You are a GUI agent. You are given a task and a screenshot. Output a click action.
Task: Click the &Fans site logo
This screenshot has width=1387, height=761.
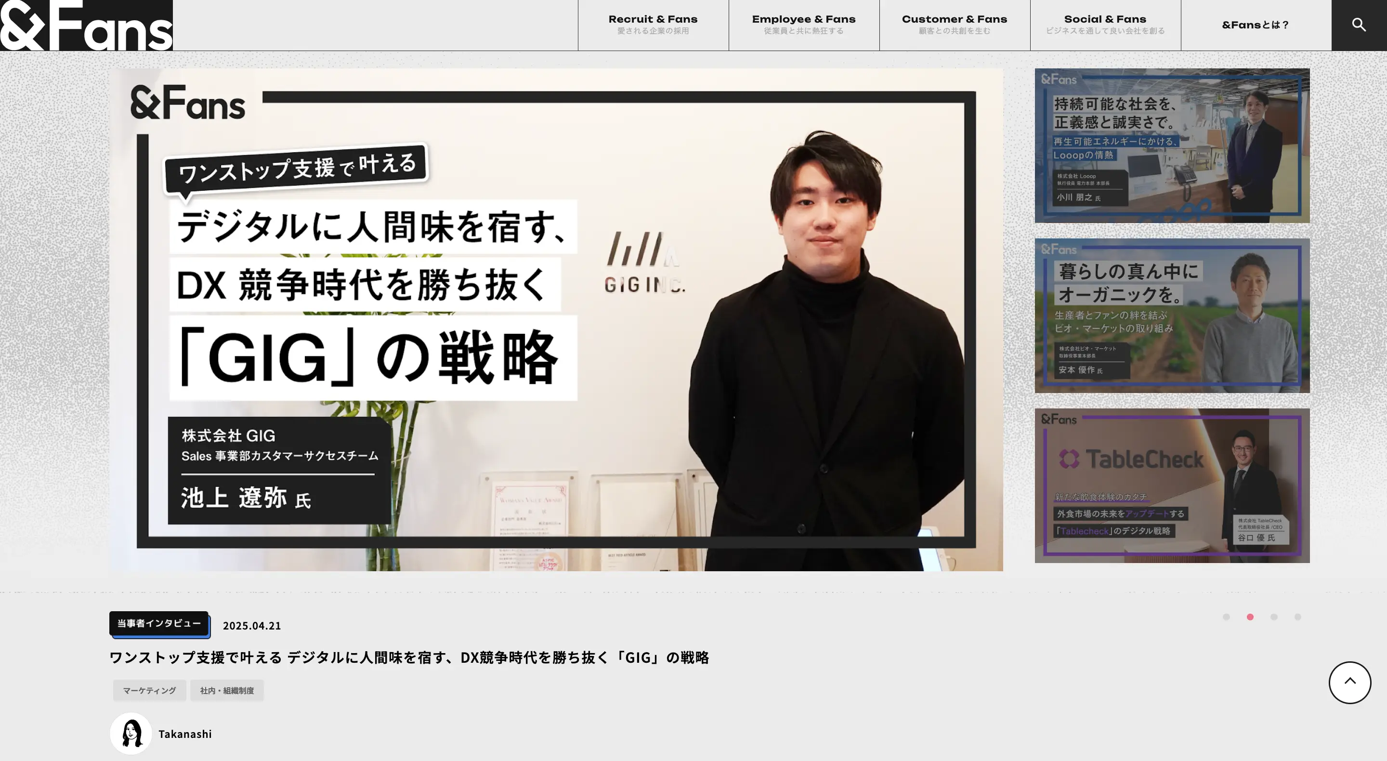click(86, 26)
